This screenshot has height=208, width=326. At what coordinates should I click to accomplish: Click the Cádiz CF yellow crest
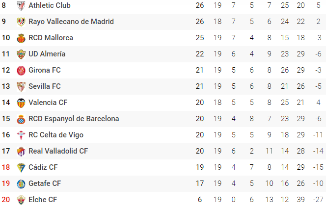tap(21, 167)
